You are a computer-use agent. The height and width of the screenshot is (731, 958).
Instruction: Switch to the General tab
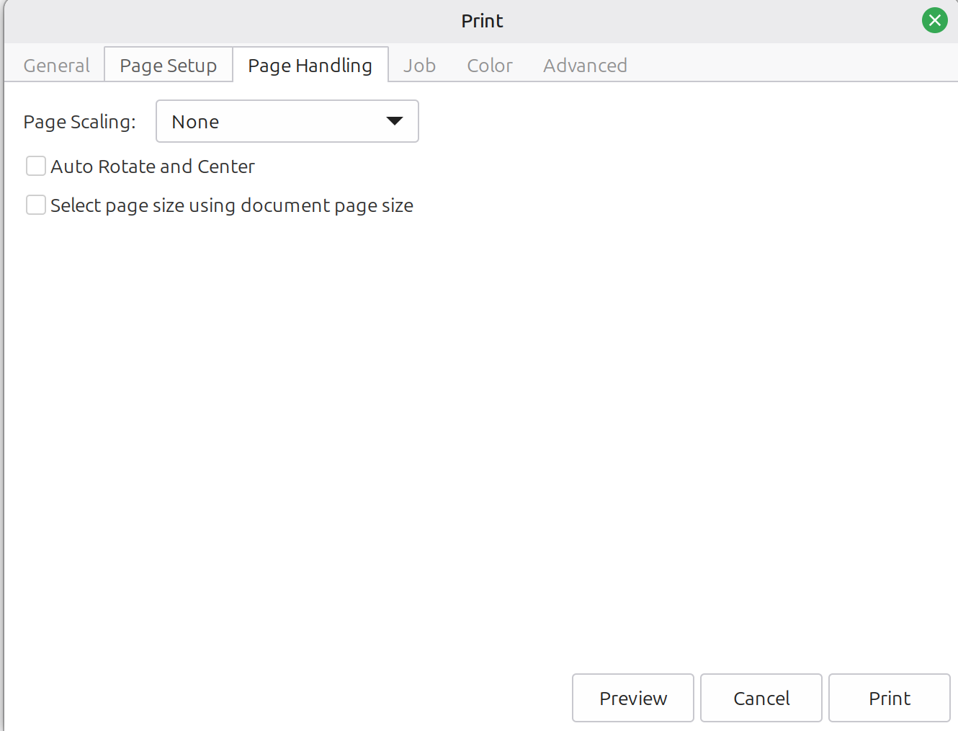(x=56, y=66)
